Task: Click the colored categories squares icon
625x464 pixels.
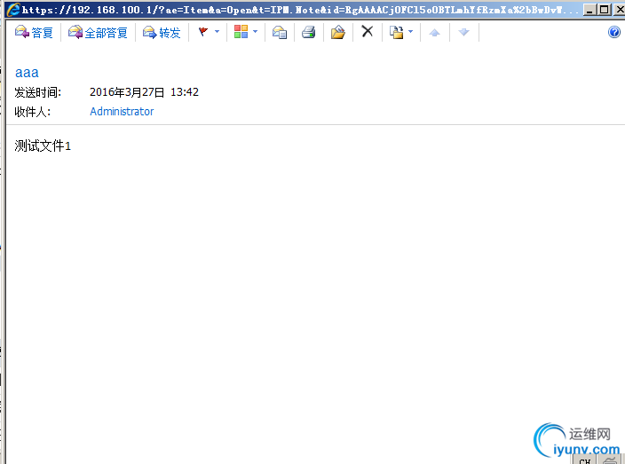Action: pyautogui.click(x=241, y=31)
